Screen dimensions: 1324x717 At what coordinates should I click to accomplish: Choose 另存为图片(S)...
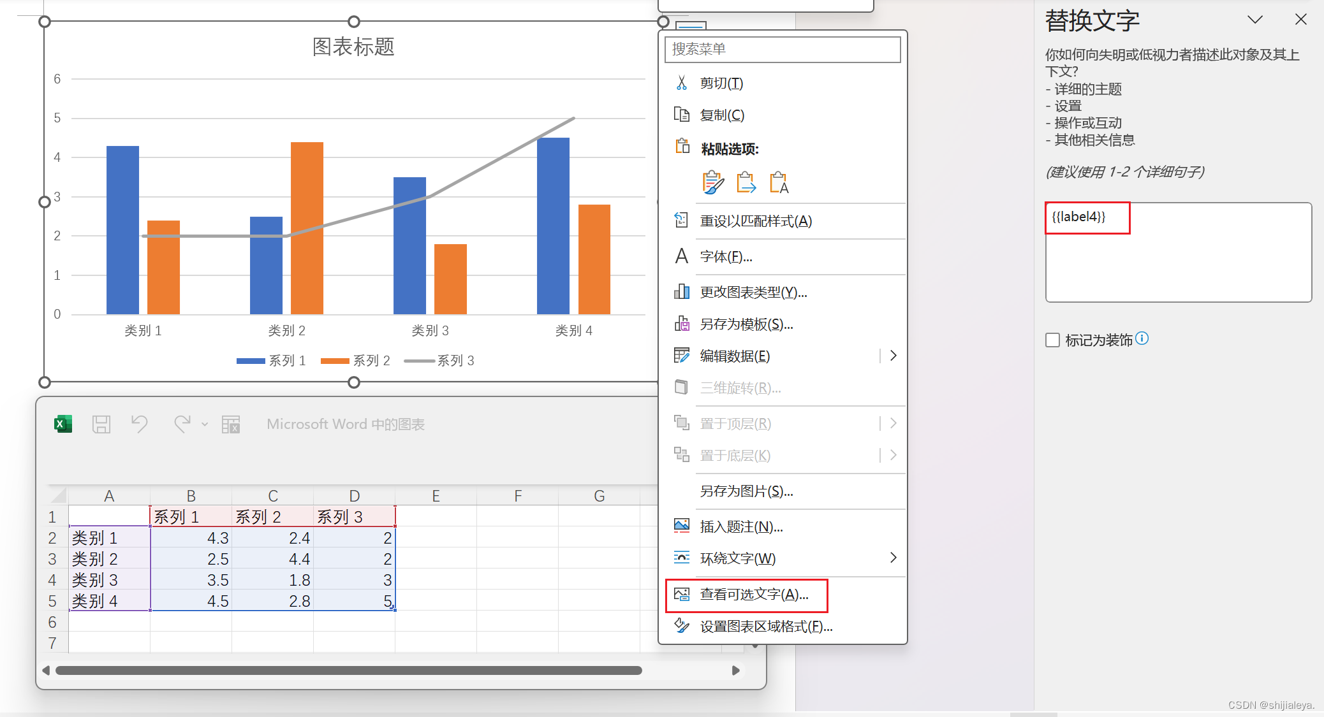(746, 491)
